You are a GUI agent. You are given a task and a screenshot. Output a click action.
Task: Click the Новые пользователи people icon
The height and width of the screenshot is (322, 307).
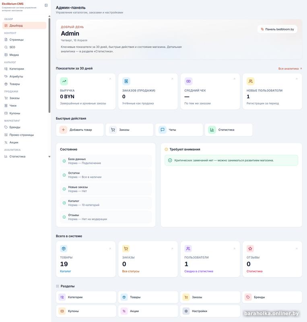pyautogui.click(x=251, y=81)
